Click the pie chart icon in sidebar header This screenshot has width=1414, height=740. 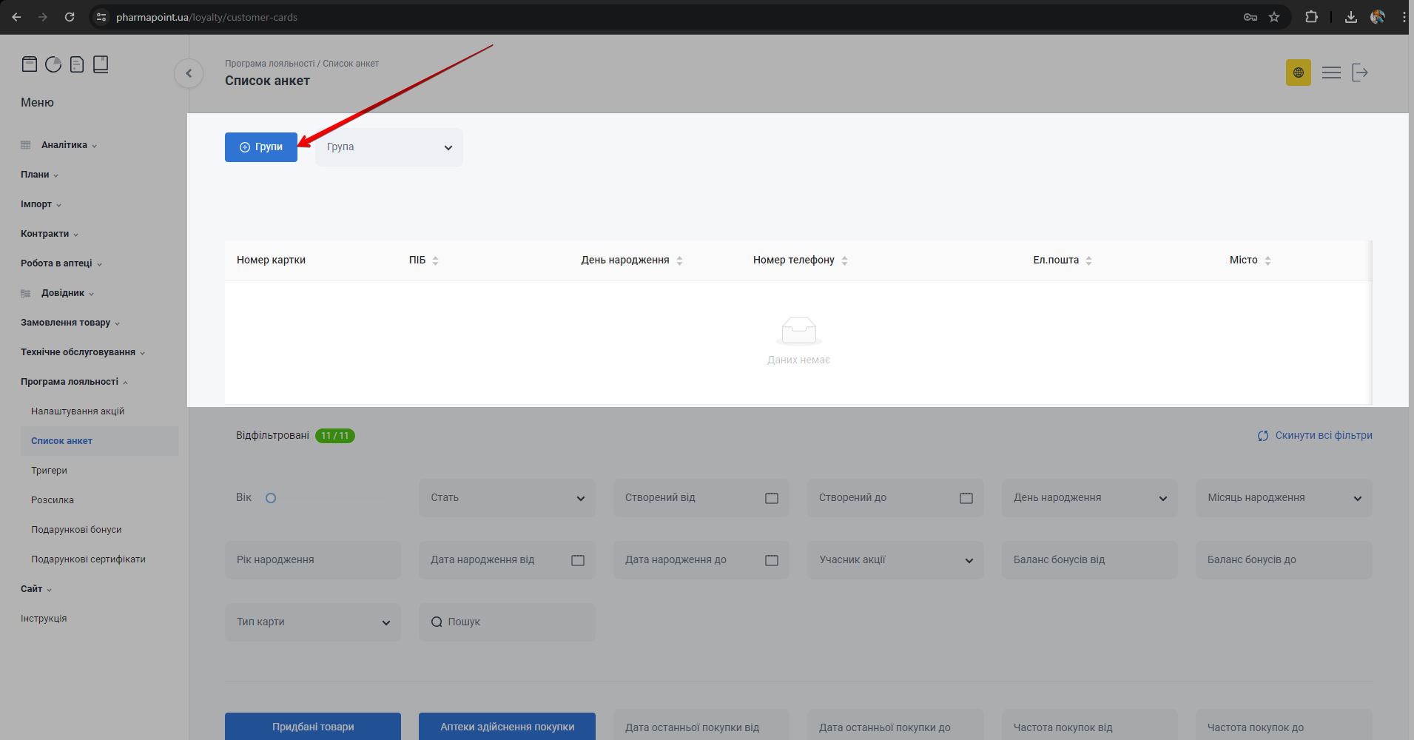(53, 64)
